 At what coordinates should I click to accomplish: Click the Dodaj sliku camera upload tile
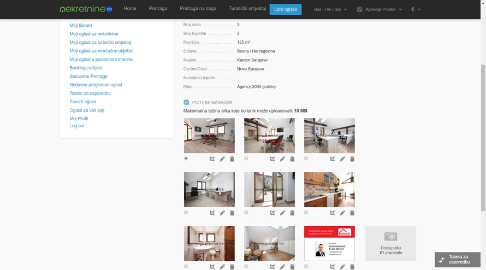(x=390, y=243)
